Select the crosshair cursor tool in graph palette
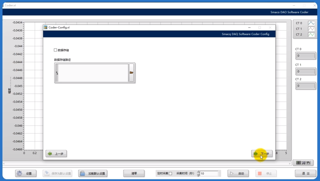This screenshot has width=320, height=181. (x=298, y=163)
